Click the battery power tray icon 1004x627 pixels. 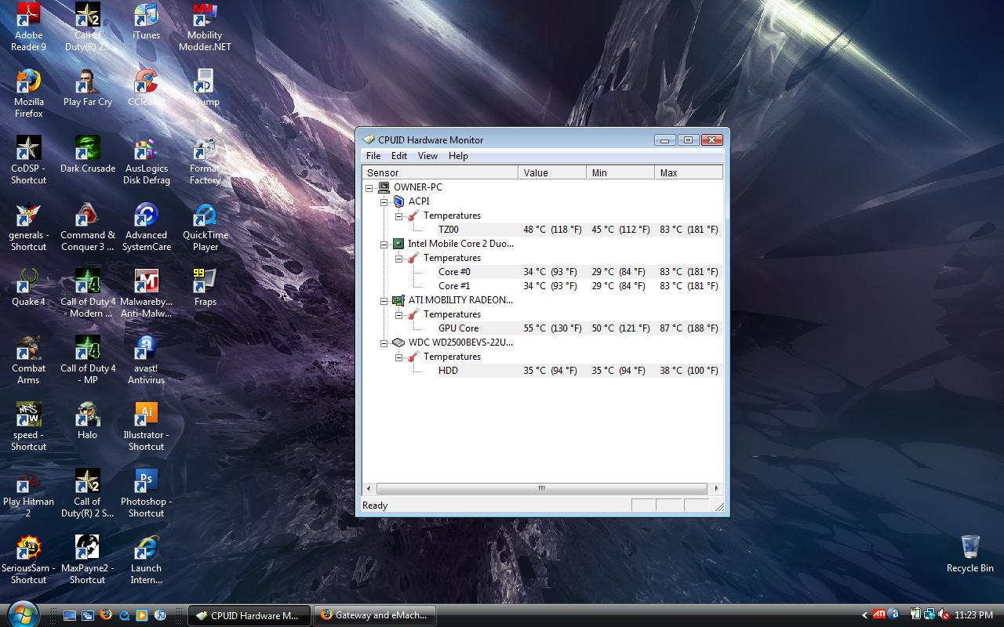(915, 615)
